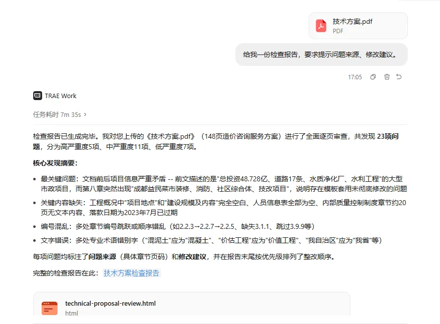This screenshot has width=440, height=324.
Task: Copy the user message with the copy icon
Action: pyautogui.click(x=373, y=77)
